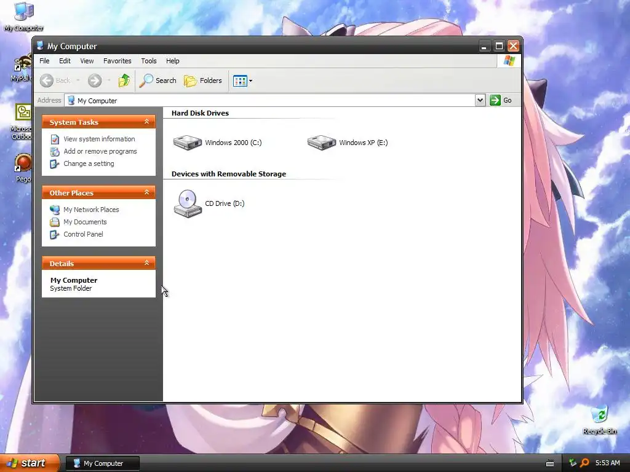Click the Views icon in toolbar
The width and height of the screenshot is (630, 472).
(x=241, y=81)
